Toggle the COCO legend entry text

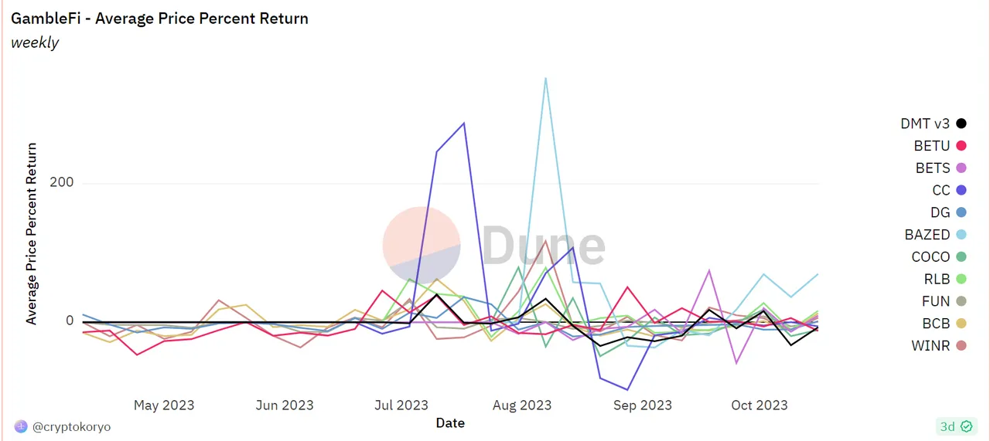coord(930,257)
